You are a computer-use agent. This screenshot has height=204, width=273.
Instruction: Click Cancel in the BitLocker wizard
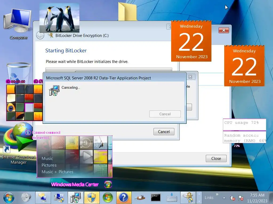164,132
